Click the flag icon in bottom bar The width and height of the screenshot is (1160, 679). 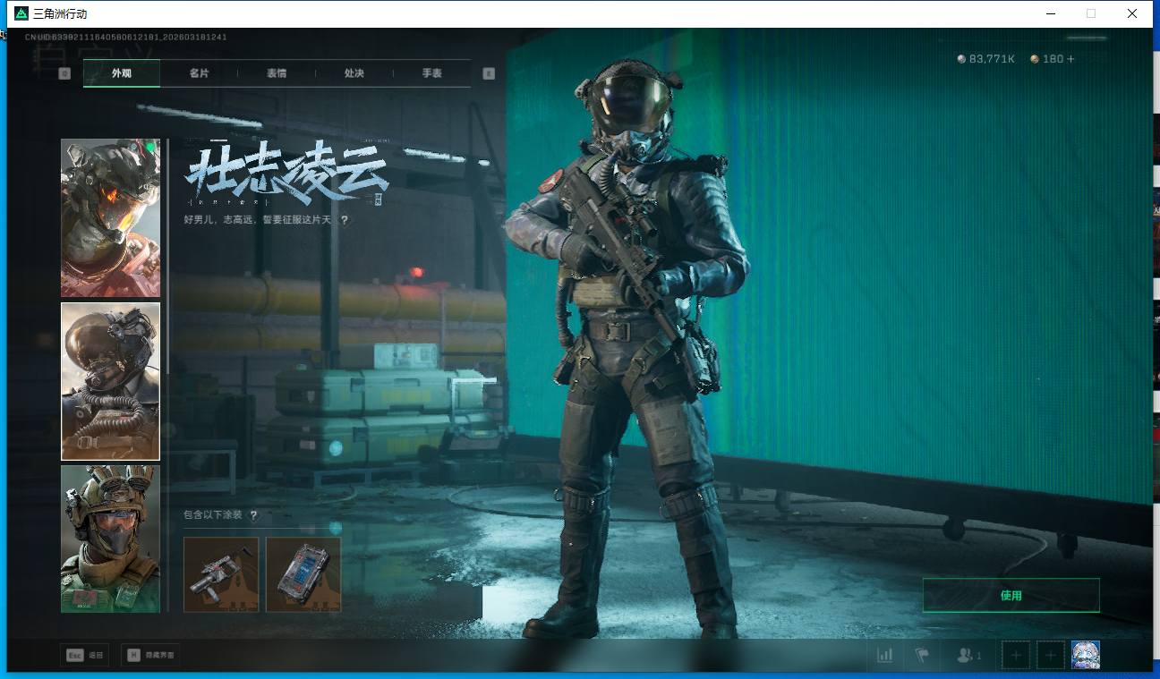pos(922,655)
